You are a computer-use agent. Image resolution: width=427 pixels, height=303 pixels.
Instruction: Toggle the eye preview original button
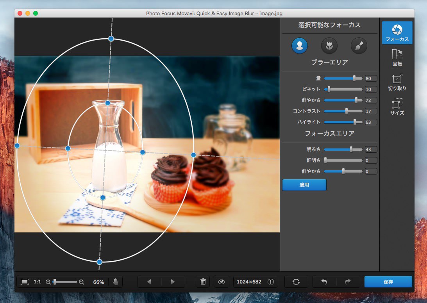[222, 282]
